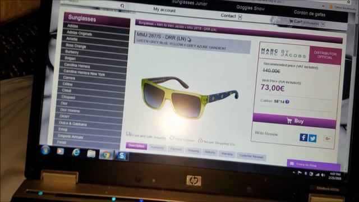359x202 pixels.
Task: Open File Explorer folder on taskbar
Action: 91,153
